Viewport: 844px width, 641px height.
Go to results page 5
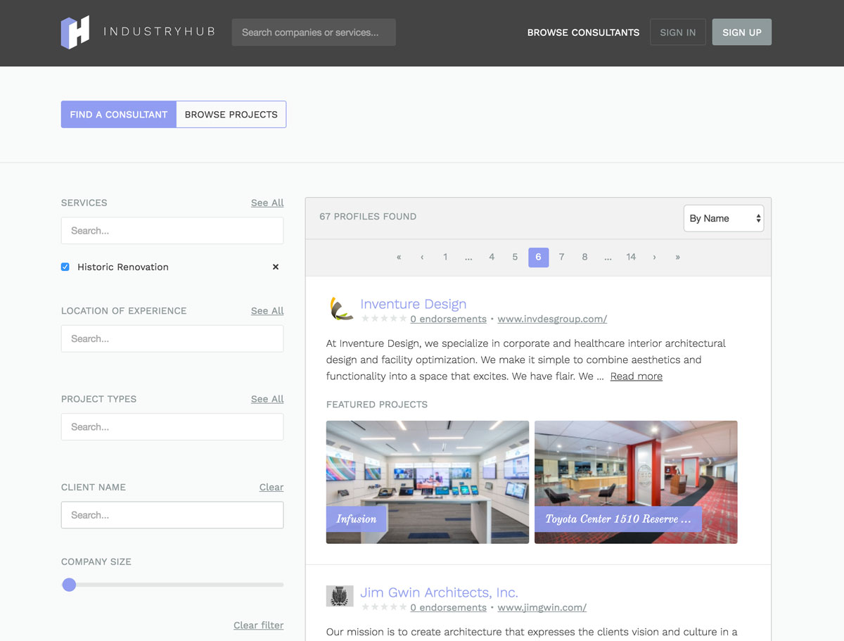(x=515, y=257)
